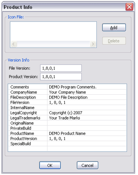Select the ProductName value cell
This screenshot has width=138, height=175.
coord(87,133)
